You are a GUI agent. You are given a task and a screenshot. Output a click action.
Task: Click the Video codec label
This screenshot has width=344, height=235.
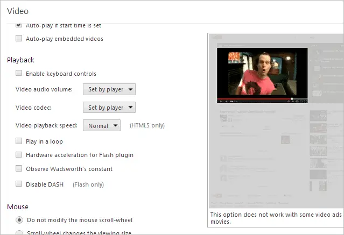tap(33, 108)
